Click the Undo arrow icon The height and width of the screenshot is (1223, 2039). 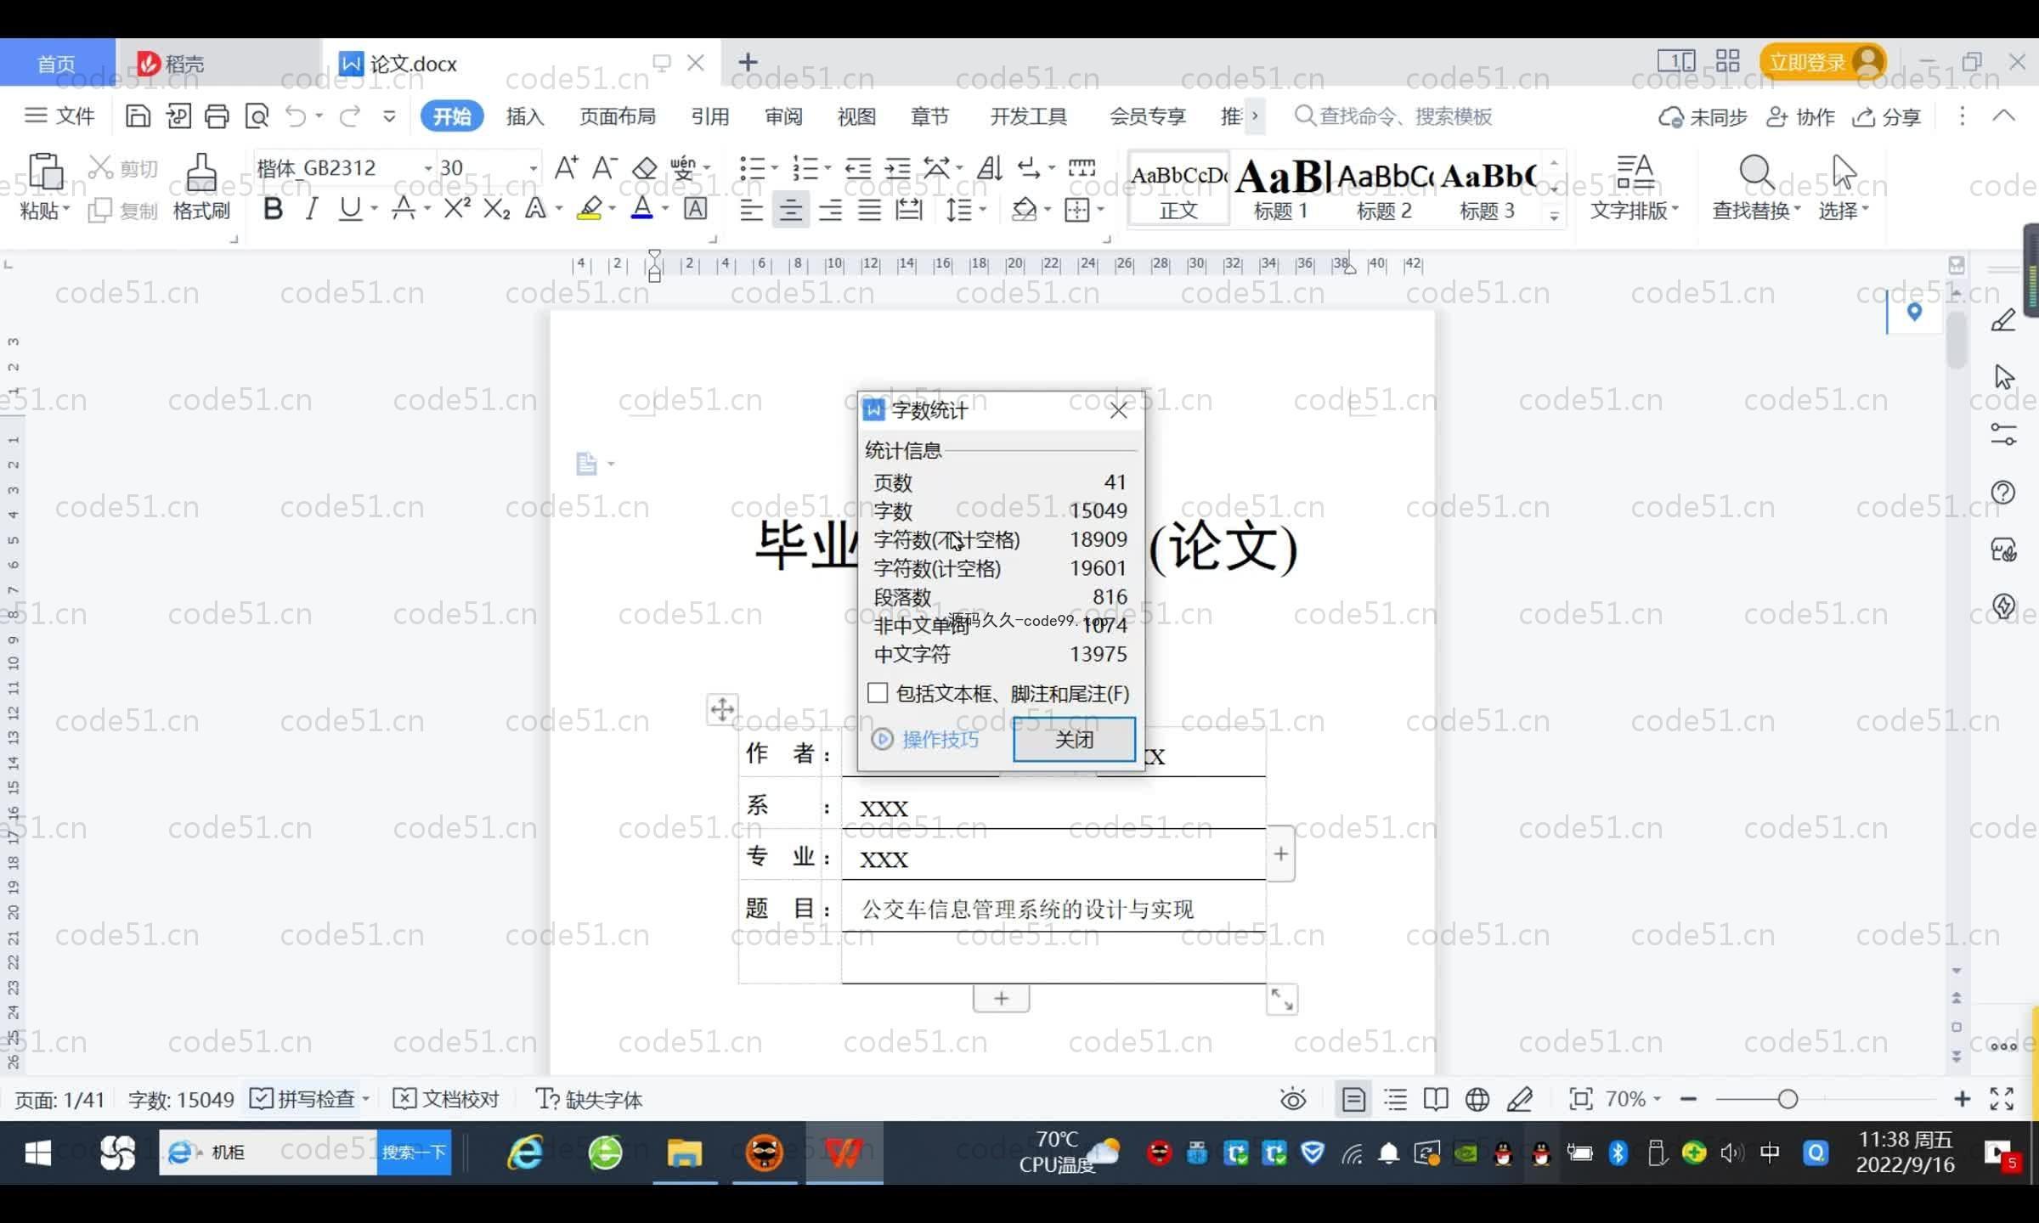[x=295, y=116]
